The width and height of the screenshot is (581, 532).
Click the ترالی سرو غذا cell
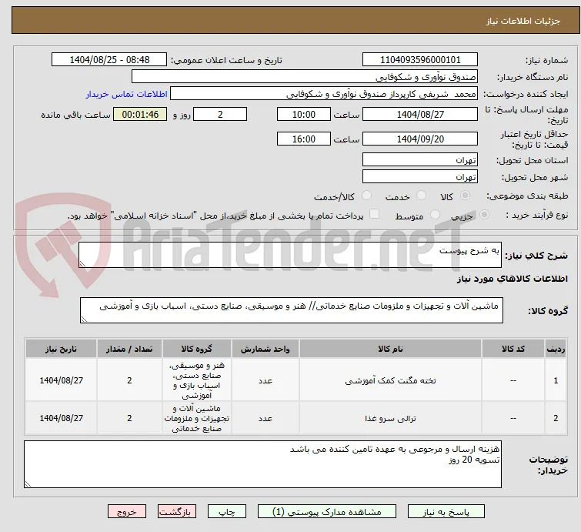point(390,418)
